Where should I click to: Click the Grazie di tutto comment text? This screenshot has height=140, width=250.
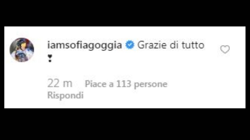coord(171,45)
